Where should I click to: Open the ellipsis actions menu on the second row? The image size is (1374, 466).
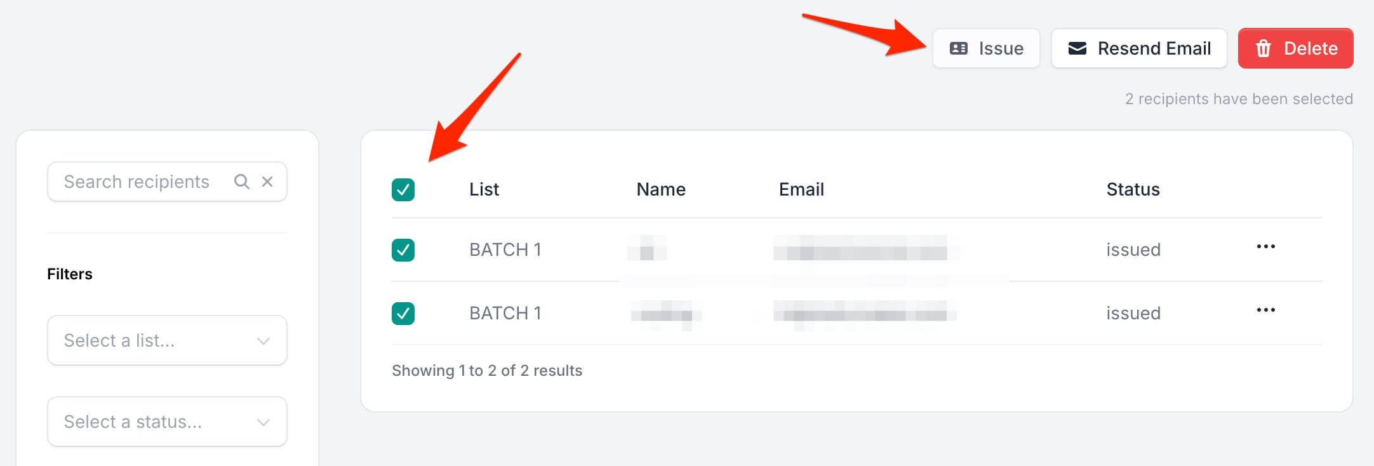[x=1265, y=310]
